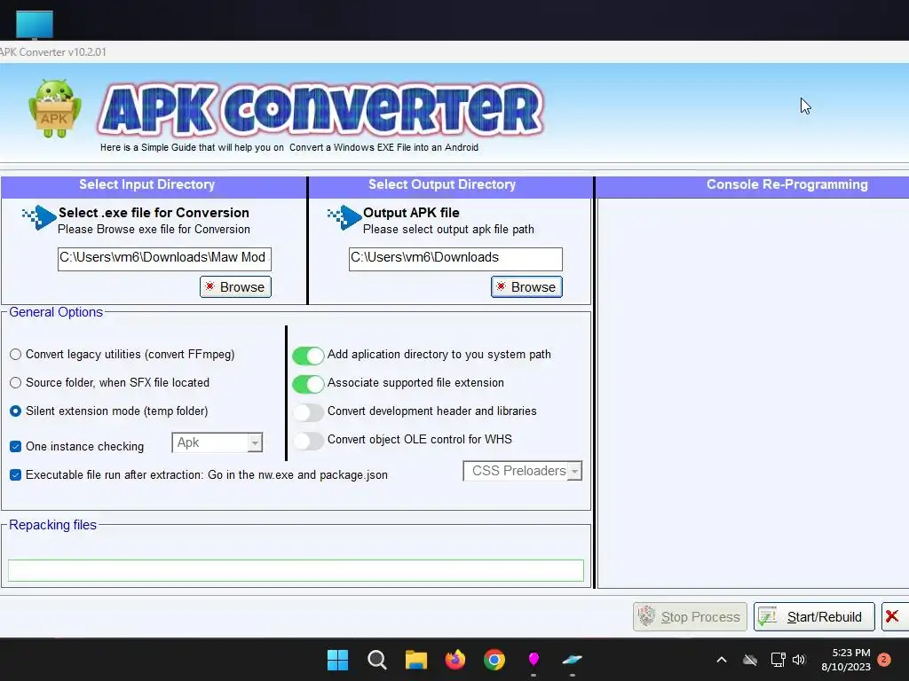
Task: Open the Windows Start menu
Action: click(337, 660)
